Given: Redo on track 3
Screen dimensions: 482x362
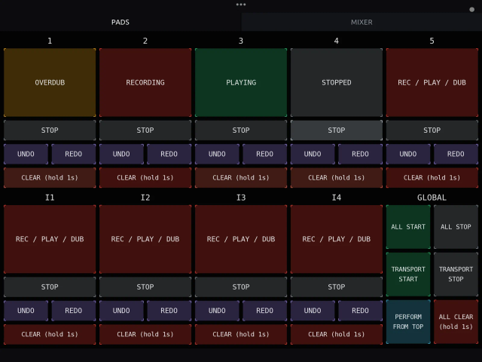Looking at the screenshot, I should [x=264, y=154].
